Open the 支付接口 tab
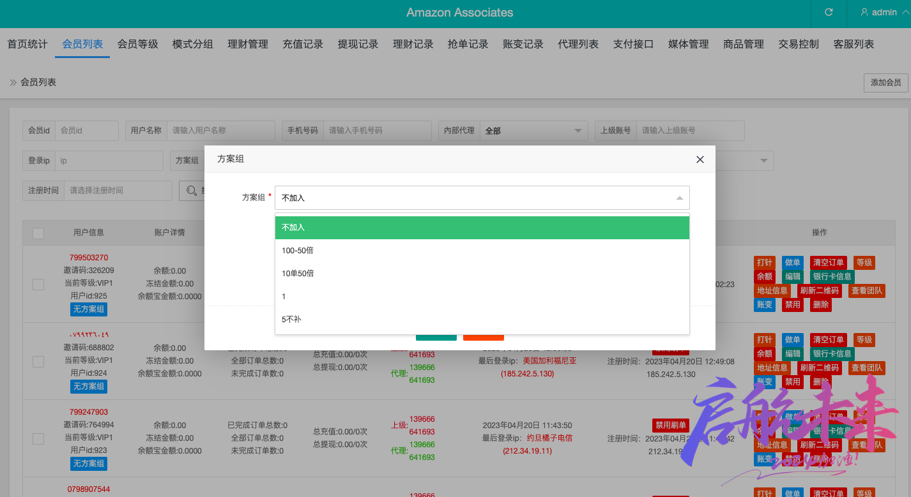The image size is (911, 497). pyautogui.click(x=634, y=44)
